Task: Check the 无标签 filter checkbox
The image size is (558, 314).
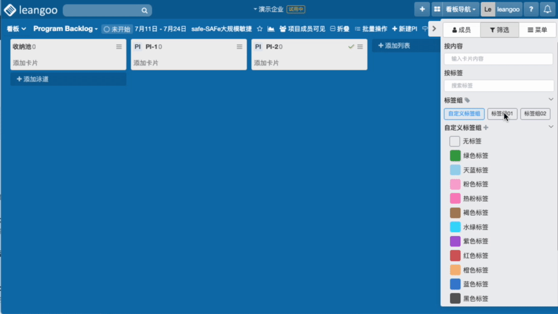Action: (455, 141)
